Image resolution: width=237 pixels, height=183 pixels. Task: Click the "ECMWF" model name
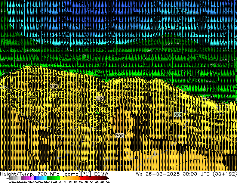pyautogui.click(x=102, y=174)
